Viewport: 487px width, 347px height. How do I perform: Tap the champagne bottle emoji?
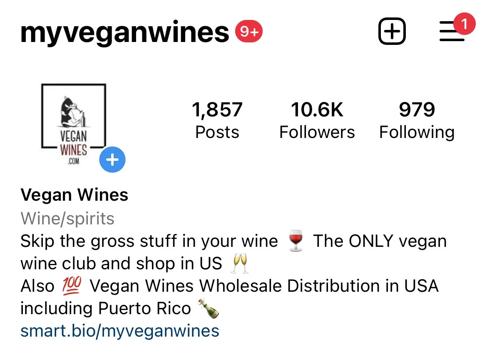209,308
